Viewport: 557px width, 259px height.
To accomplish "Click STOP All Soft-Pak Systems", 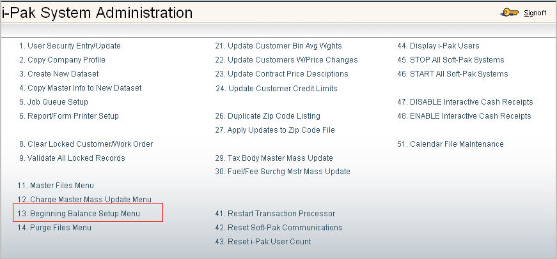I will point(451,60).
